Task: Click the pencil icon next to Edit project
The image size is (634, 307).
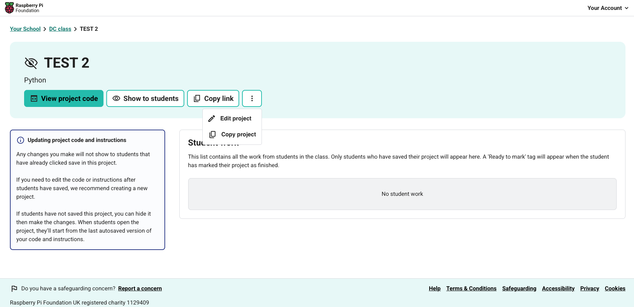Action: (212, 119)
